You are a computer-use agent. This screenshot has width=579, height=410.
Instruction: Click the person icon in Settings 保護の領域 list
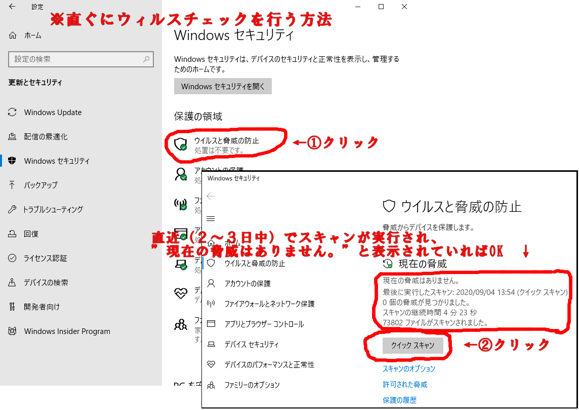coord(181,174)
